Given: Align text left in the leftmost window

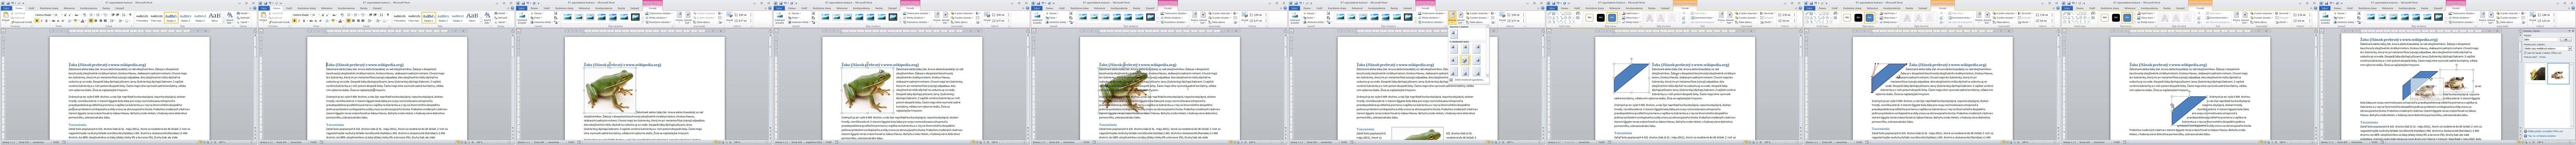Looking at the screenshot, I should click(x=91, y=21).
